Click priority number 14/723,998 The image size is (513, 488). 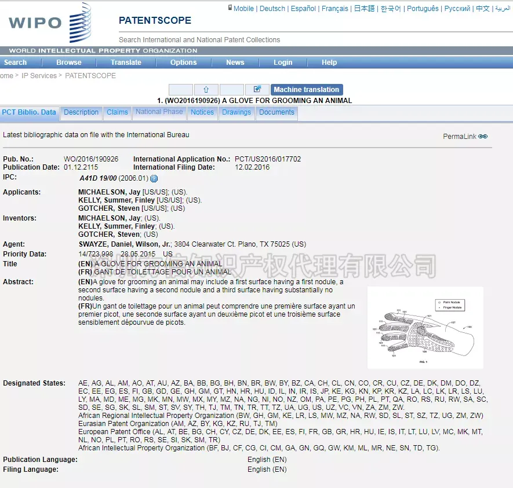click(x=96, y=254)
